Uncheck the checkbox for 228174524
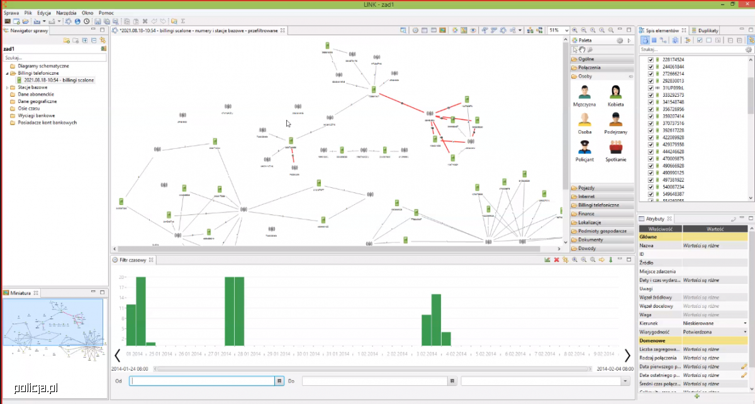 (x=651, y=60)
